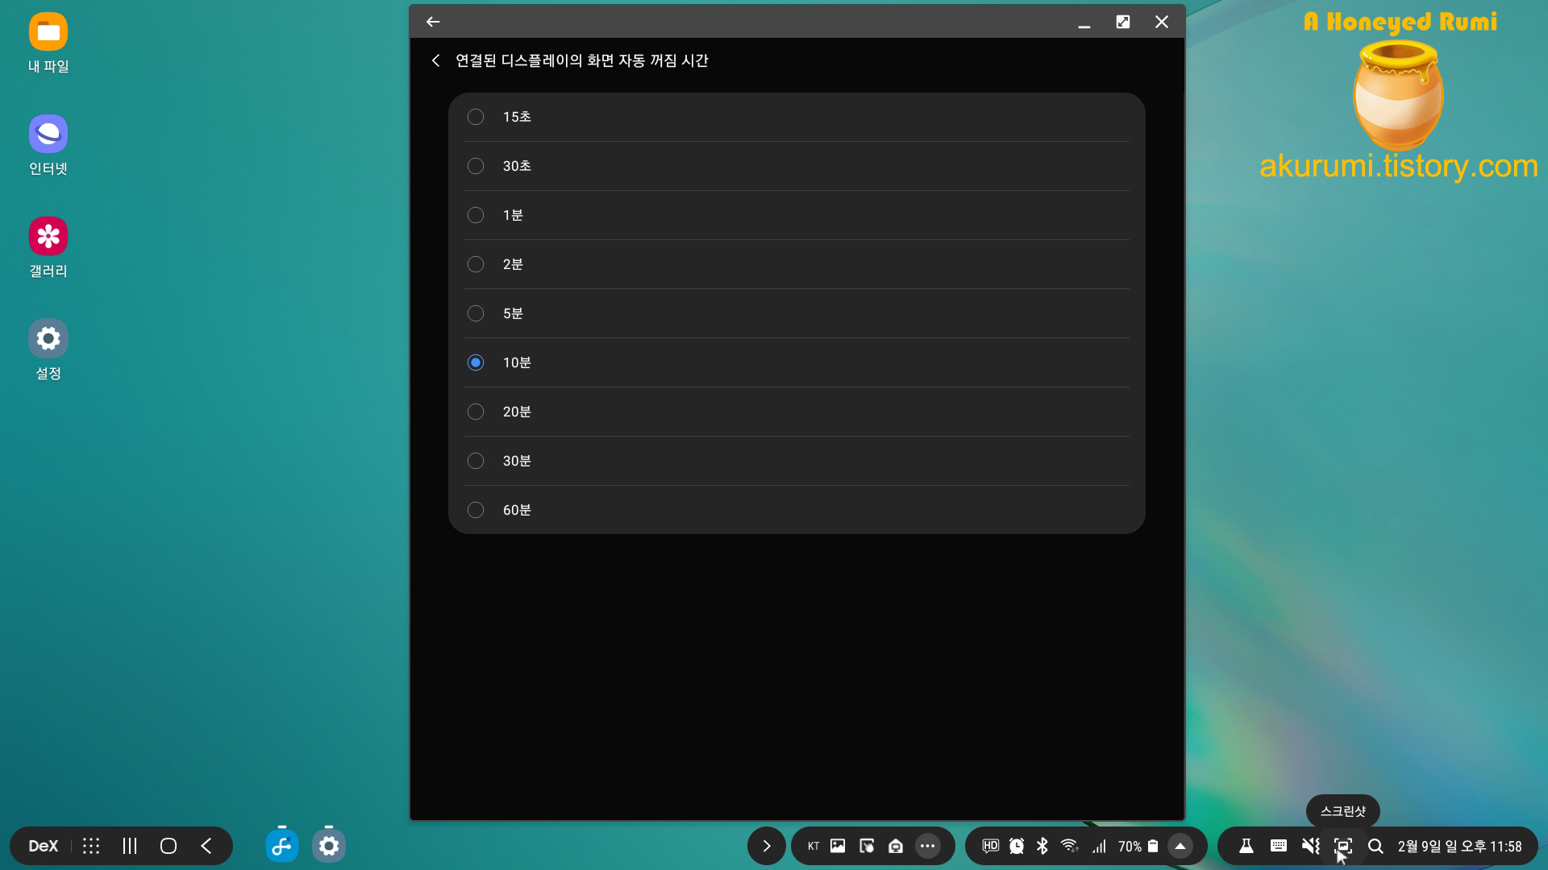This screenshot has width=1548, height=870.
Task: Click the Bluetooth status icon
Action: click(x=1042, y=846)
